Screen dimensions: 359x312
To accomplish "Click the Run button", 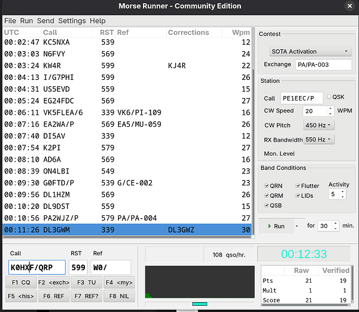I will (276, 226).
